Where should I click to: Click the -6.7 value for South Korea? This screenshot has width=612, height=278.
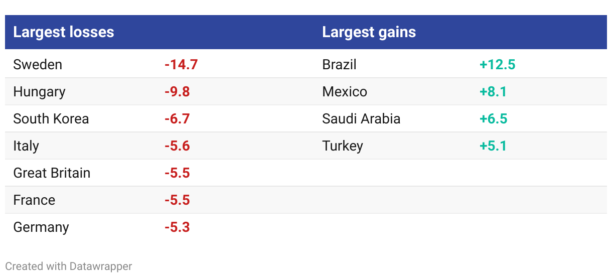[x=177, y=119]
